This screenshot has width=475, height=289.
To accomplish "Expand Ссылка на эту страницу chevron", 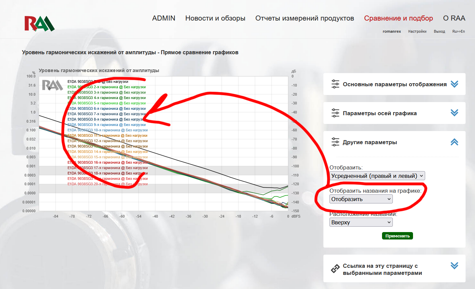I will (454, 266).
